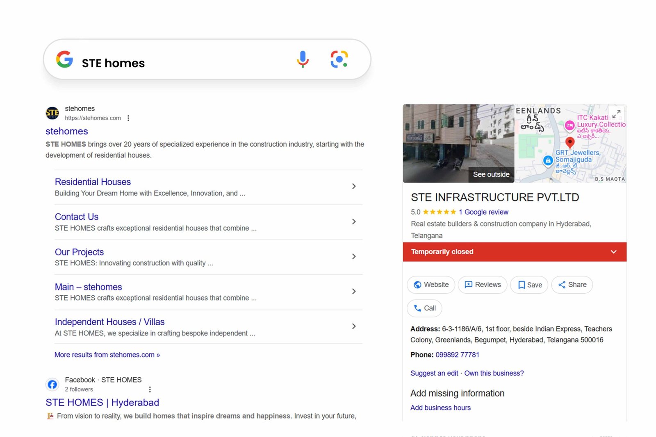Save the business listing

[530, 285]
